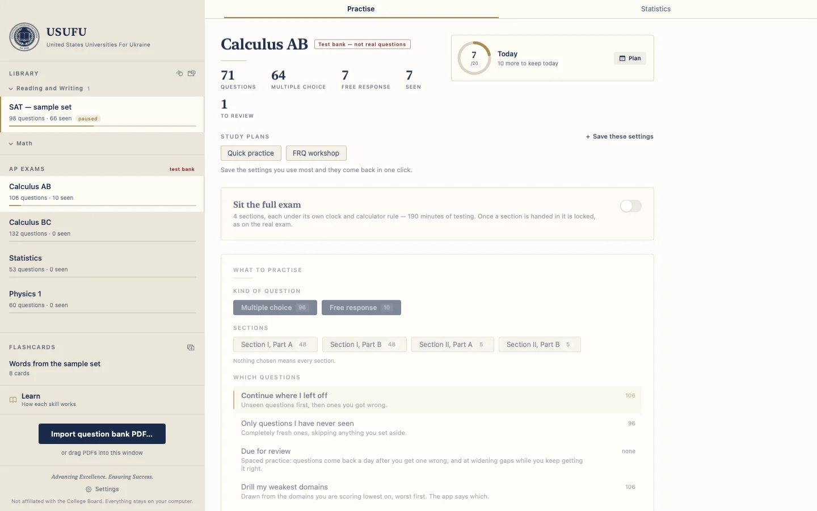Turn on the Sit the full exam switch
Screen dimensions: 817x511
[630, 206]
